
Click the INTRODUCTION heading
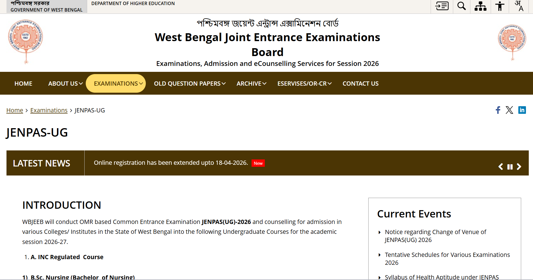click(x=61, y=205)
